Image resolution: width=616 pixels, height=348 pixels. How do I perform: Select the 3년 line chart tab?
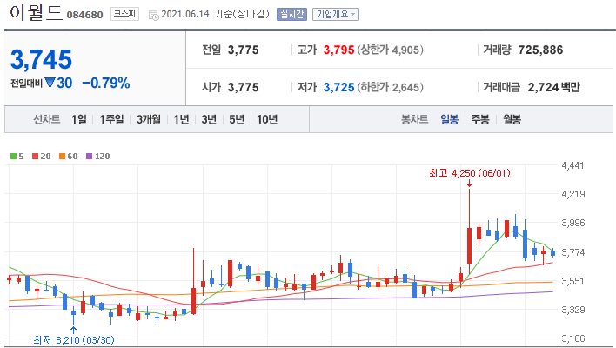pyautogui.click(x=209, y=119)
